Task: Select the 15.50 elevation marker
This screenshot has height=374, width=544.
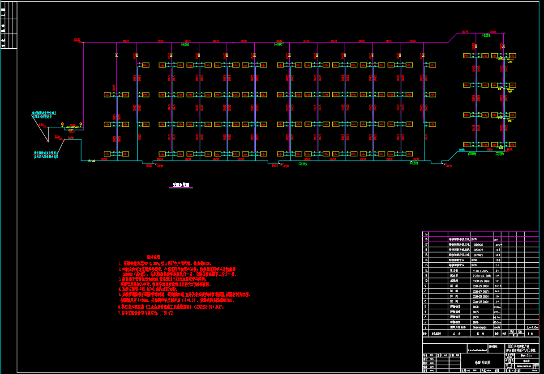Action: pyautogui.click(x=77, y=40)
